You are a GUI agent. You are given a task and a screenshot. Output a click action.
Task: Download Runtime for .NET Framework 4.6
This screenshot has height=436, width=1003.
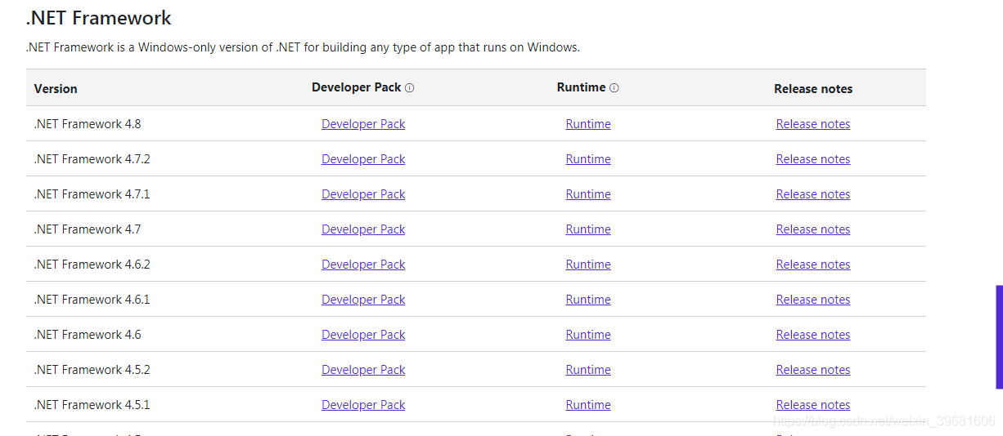[x=588, y=335]
